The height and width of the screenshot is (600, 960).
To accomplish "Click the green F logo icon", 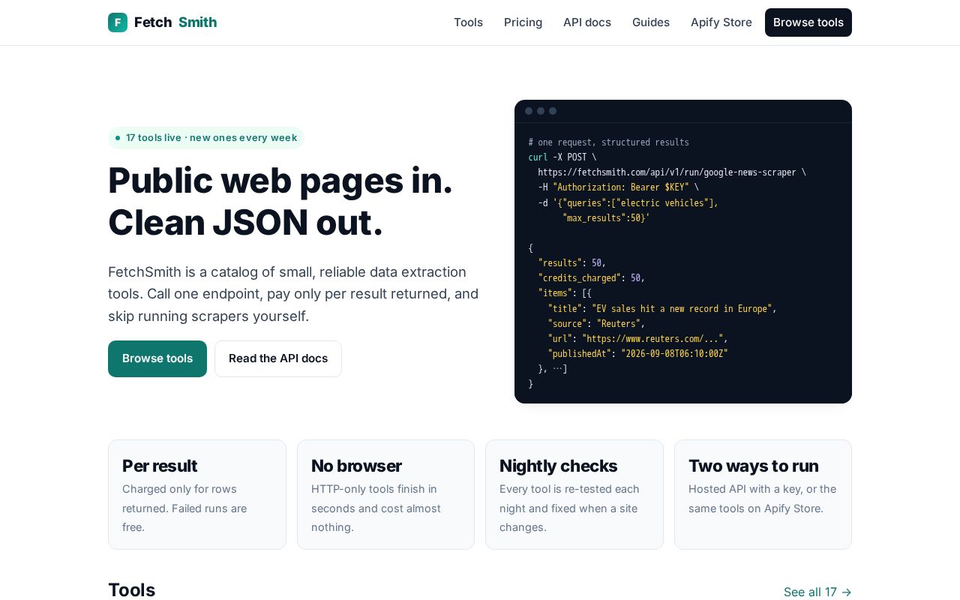I will [x=118, y=22].
